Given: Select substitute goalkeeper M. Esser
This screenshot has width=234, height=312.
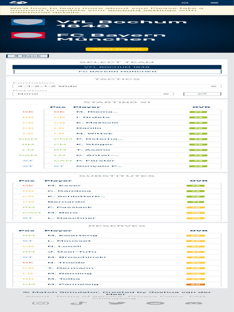Looking at the screenshot, I should click(x=117, y=186).
